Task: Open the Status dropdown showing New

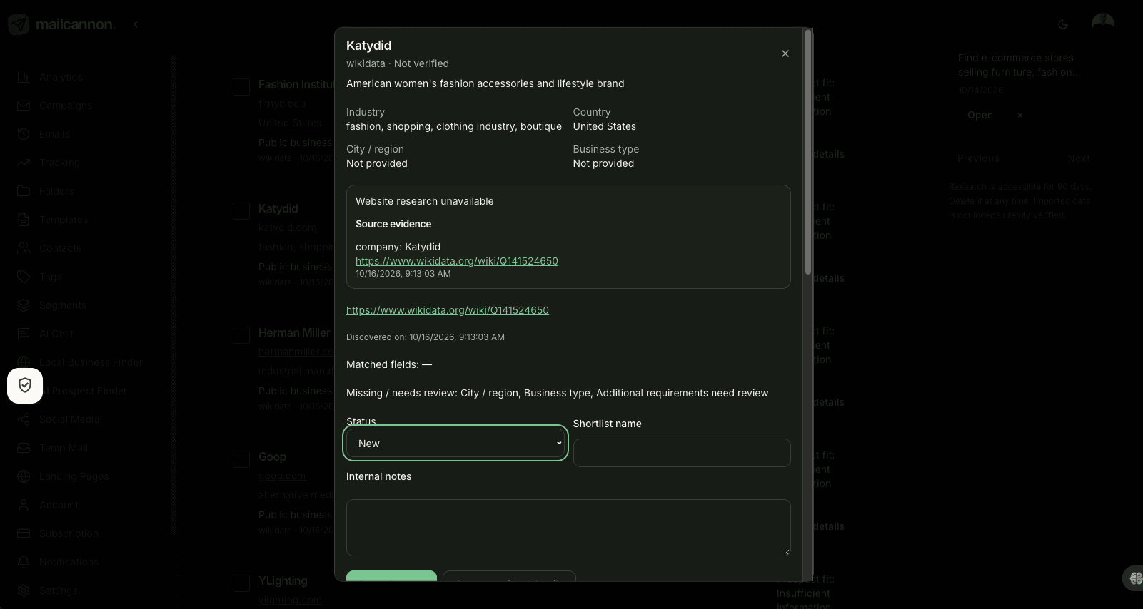Action: coord(455,443)
